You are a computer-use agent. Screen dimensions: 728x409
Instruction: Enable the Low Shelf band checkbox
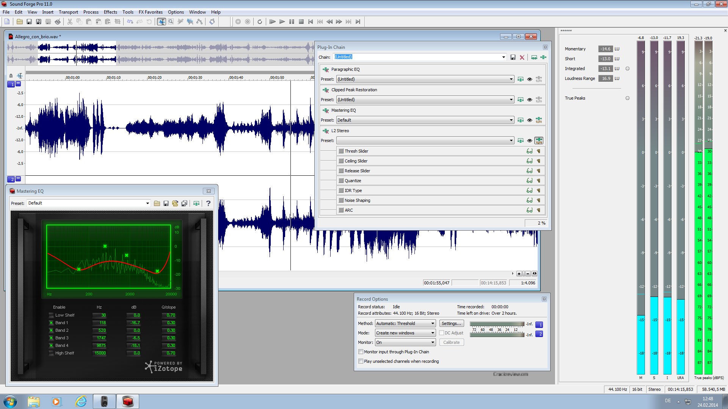tap(50, 315)
